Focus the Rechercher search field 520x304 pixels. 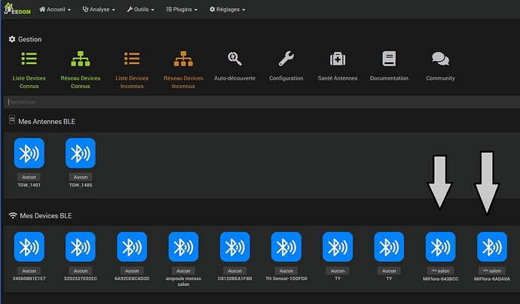[x=262, y=102]
